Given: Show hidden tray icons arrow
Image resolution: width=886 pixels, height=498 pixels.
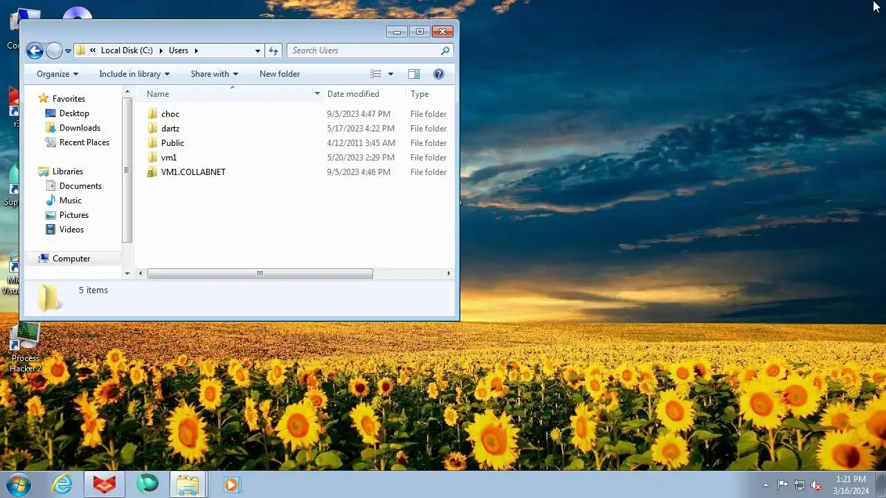Looking at the screenshot, I should pyautogui.click(x=766, y=485).
